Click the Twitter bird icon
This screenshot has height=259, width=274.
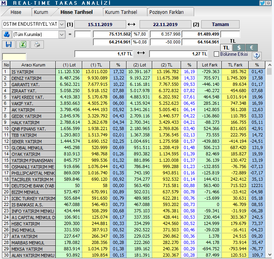262,3
